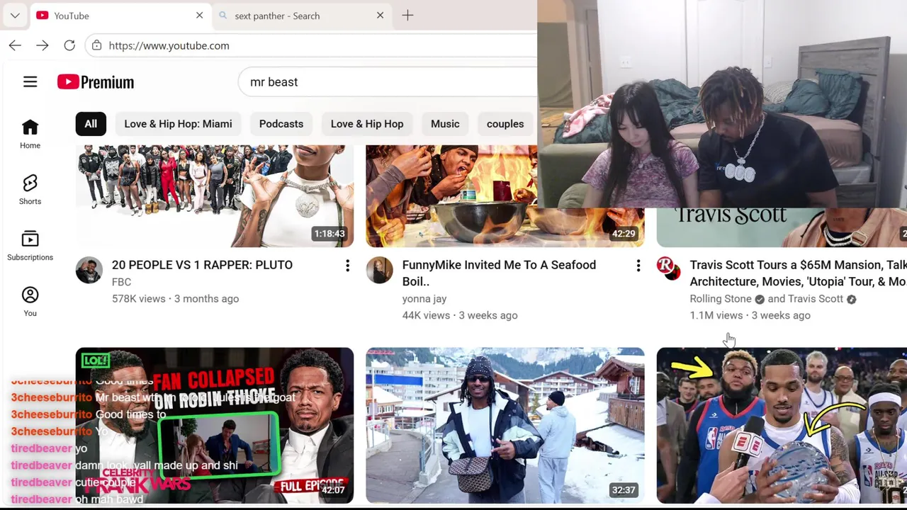
Task: Open the Rolling Stone channel link
Action: coord(721,299)
